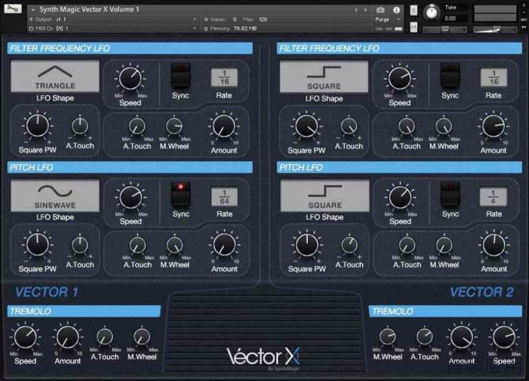
Task: Click Square PW knob in Vector 1 Pitch LFO
Action: pyautogui.click(x=37, y=245)
